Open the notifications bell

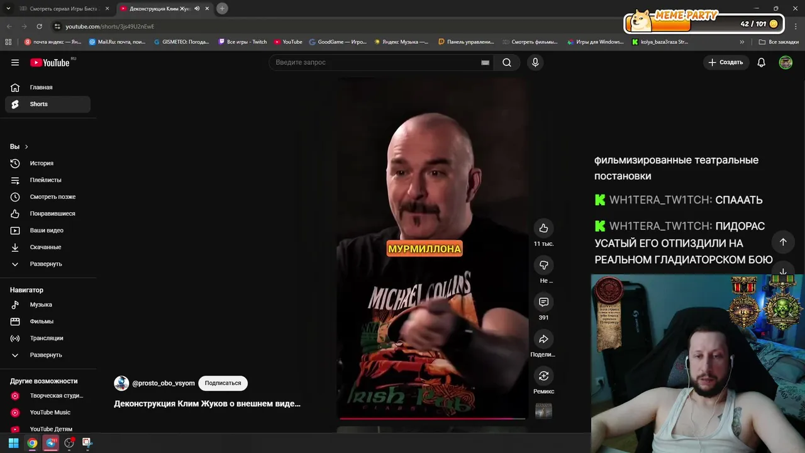tap(761, 62)
